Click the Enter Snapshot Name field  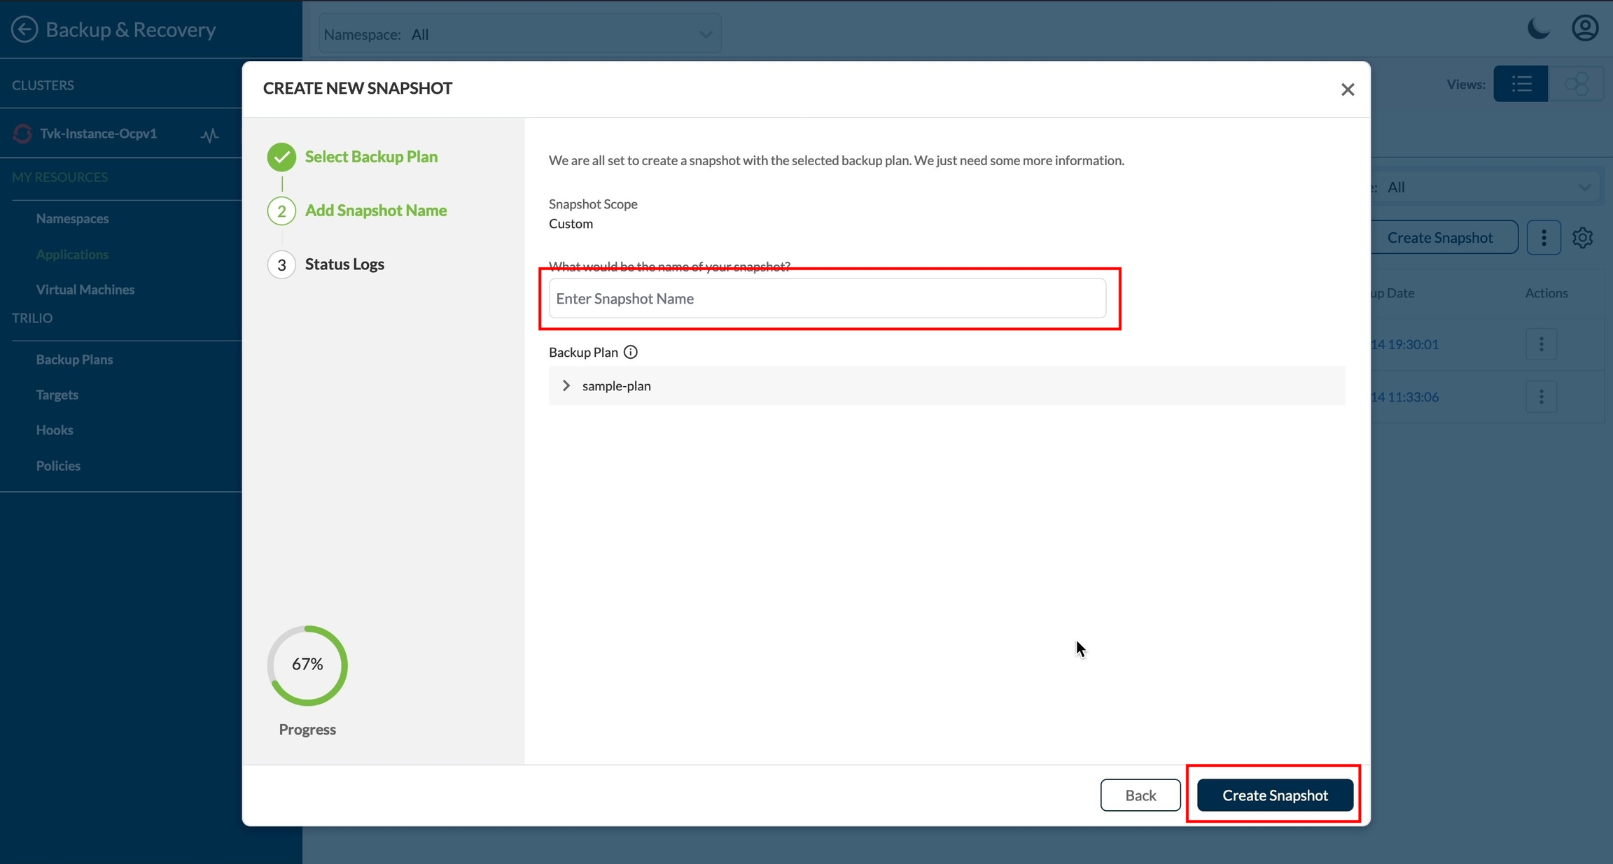click(827, 299)
